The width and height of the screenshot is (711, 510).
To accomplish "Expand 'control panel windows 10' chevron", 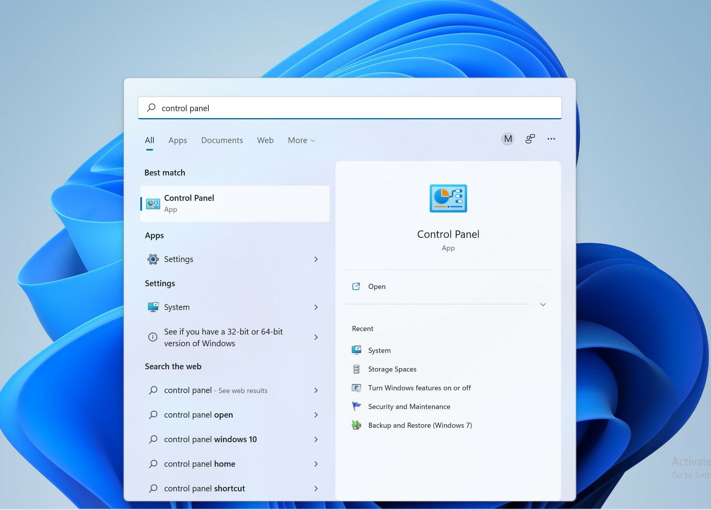I will (316, 439).
